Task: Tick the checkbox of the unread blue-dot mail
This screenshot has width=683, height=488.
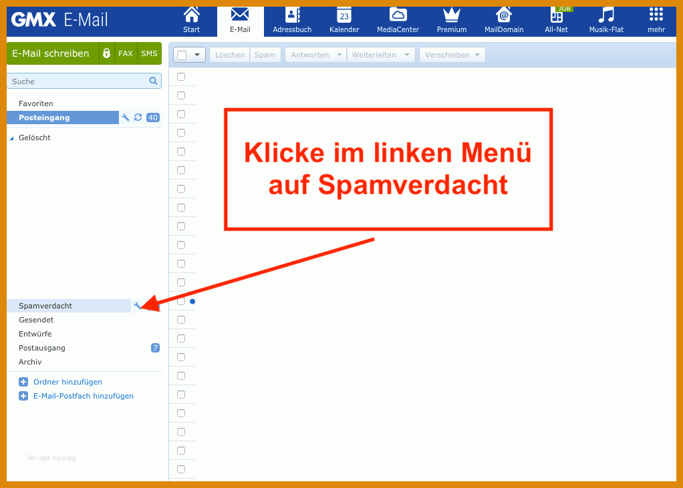Action: (181, 301)
